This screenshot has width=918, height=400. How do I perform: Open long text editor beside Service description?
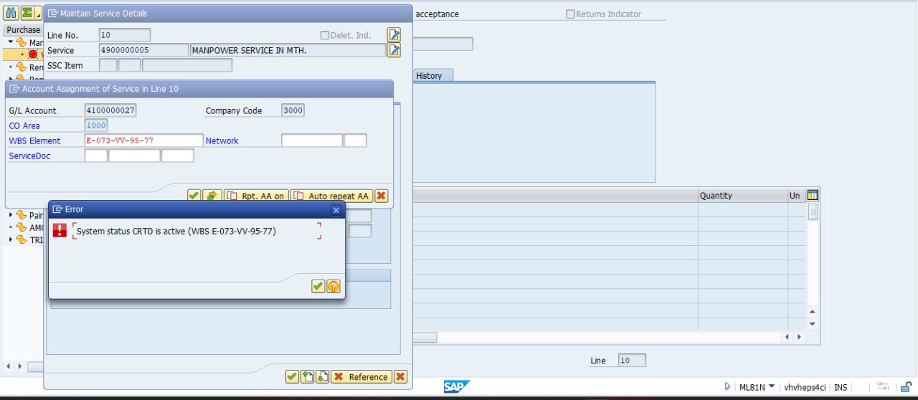coord(394,50)
